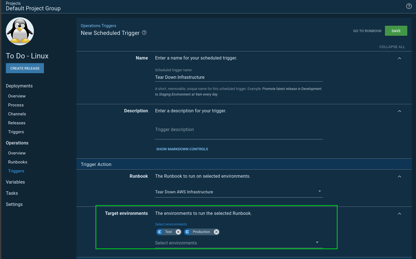Open the deployment Process page

pos(16,105)
